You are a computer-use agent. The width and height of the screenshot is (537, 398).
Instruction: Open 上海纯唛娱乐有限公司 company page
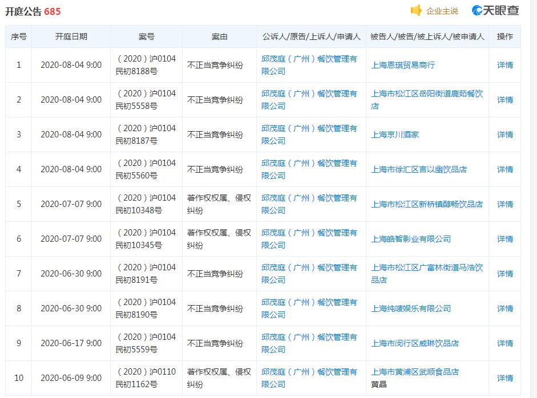[x=411, y=308]
